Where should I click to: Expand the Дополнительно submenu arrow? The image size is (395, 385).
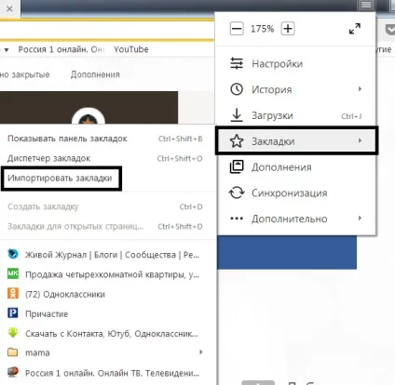[360, 218]
